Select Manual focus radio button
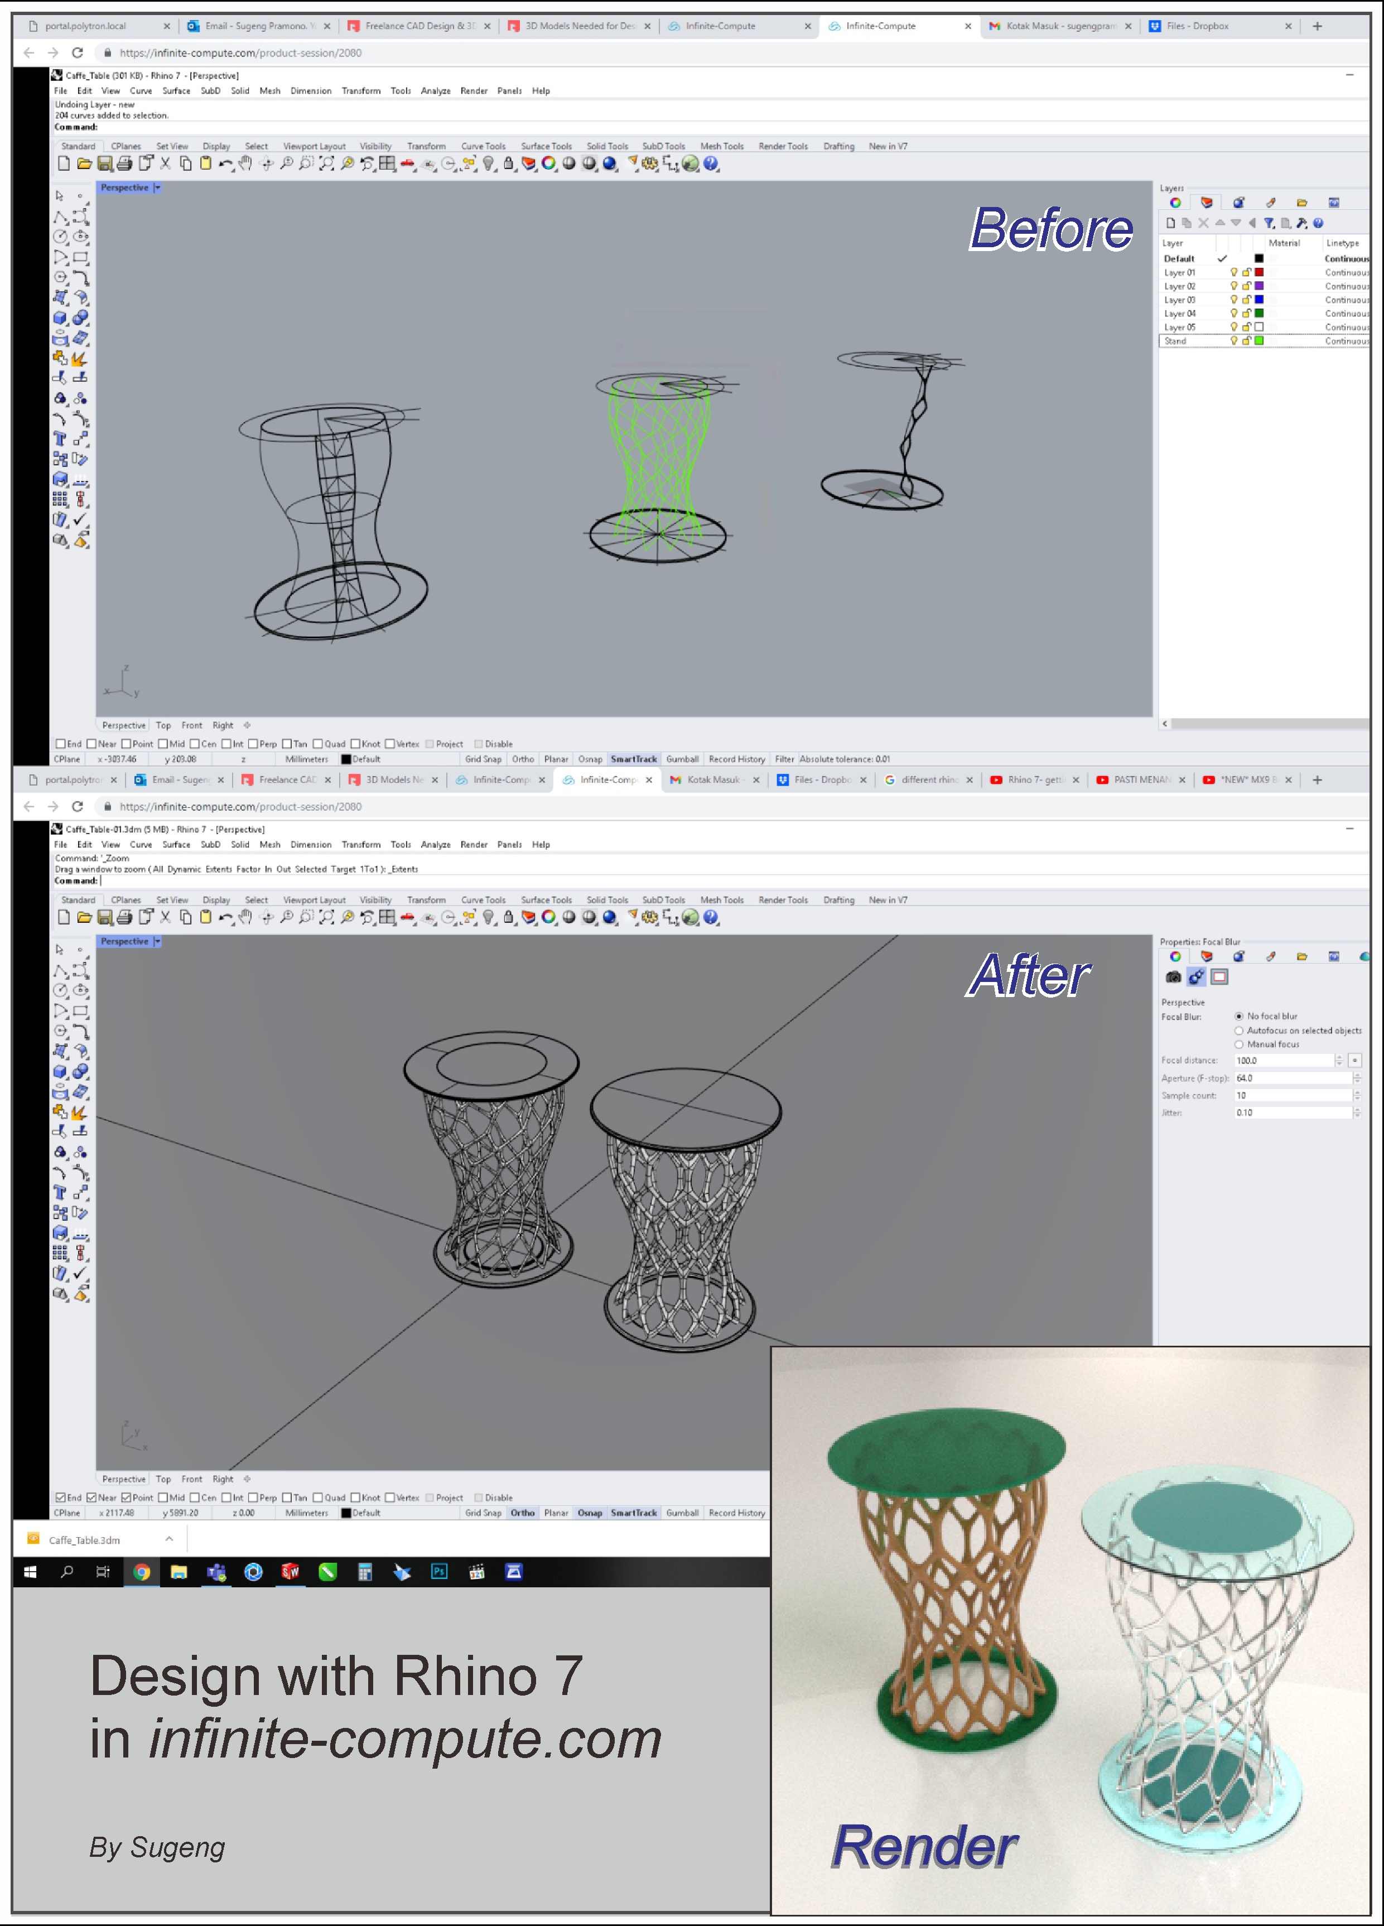The height and width of the screenshot is (1926, 1384). tap(1239, 1044)
